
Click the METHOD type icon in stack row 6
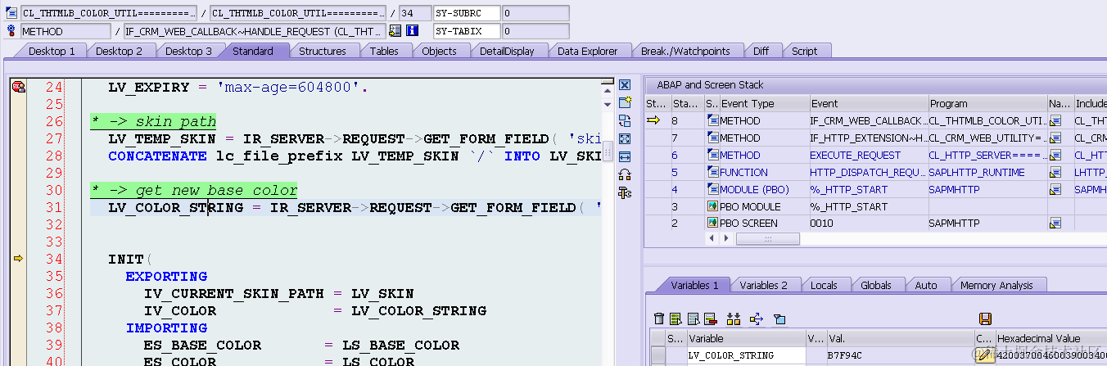(713, 156)
